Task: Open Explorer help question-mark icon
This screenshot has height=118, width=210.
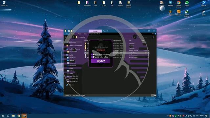Action: [155, 34]
